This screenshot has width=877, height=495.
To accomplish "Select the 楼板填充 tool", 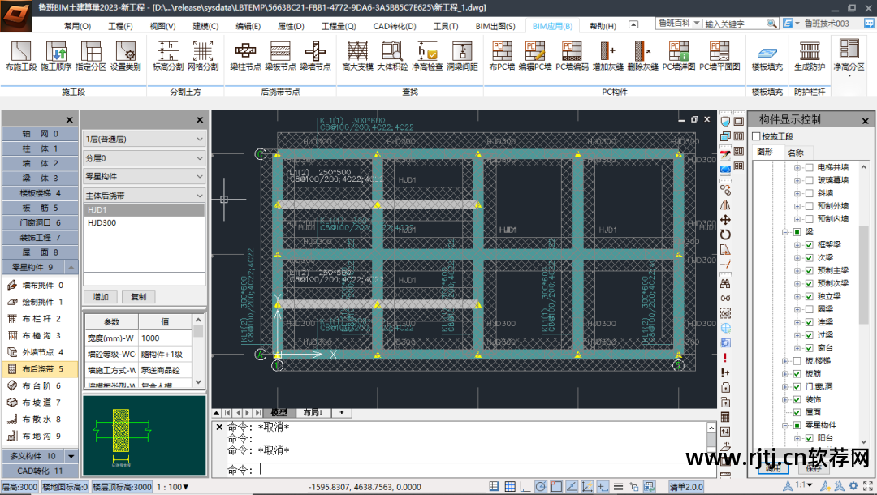I will [x=767, y=55].
